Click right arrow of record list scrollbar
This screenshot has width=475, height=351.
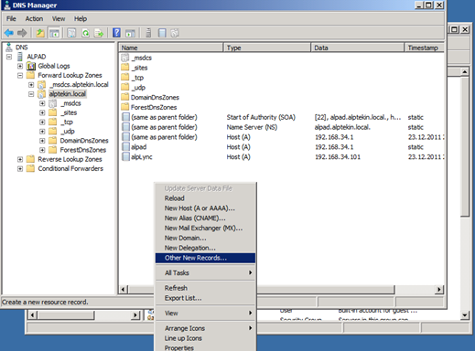[439, 289]
